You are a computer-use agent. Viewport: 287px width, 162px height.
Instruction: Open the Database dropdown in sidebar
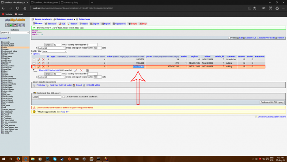15,33
